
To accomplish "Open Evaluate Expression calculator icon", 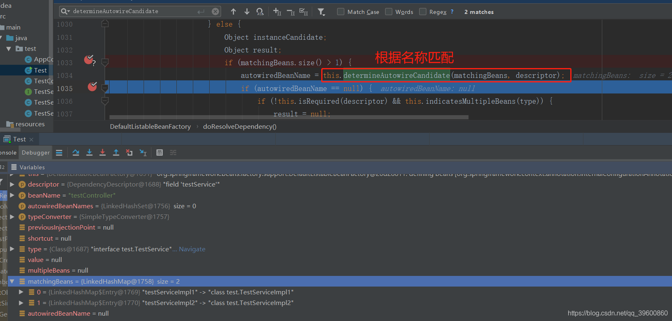I will [160, 153].
